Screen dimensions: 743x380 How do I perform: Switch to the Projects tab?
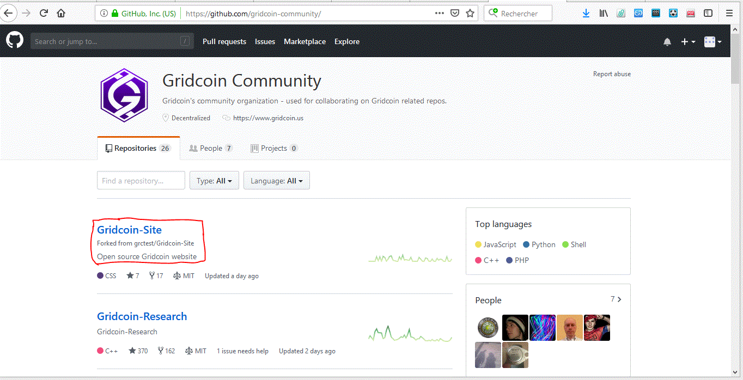274,148
